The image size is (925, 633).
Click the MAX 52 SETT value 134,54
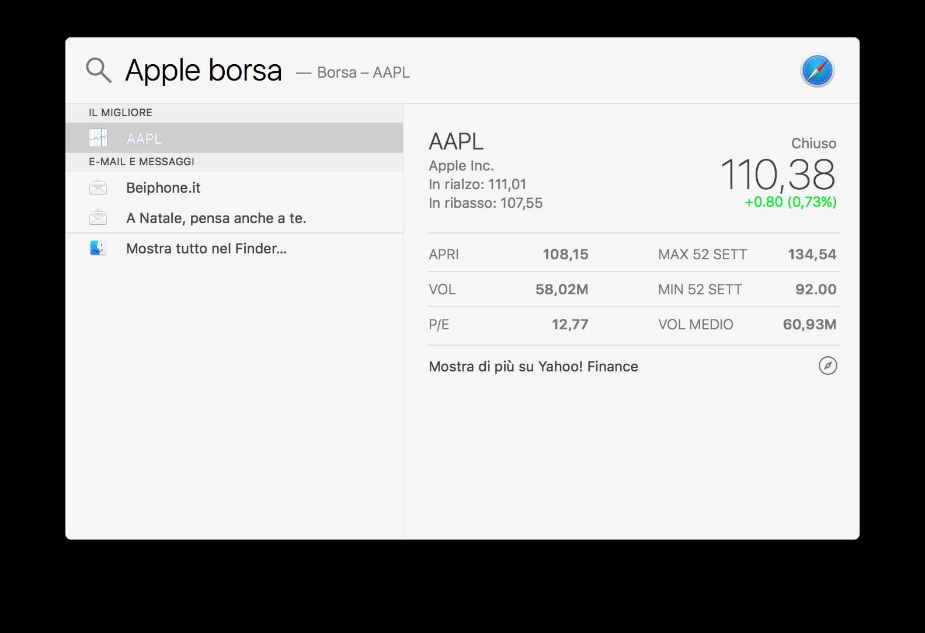812,255
